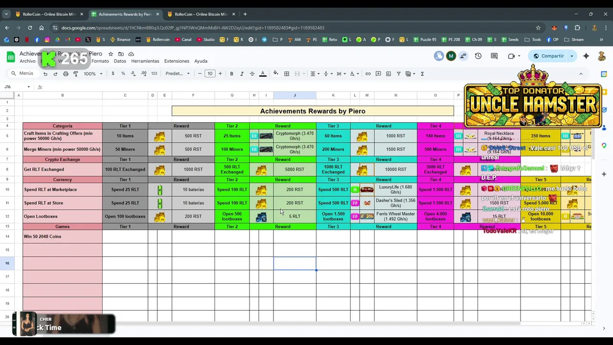The image size is (613, 345).
Task: Bookmark this page with Chrome star
Action: [x=538, y=28]
